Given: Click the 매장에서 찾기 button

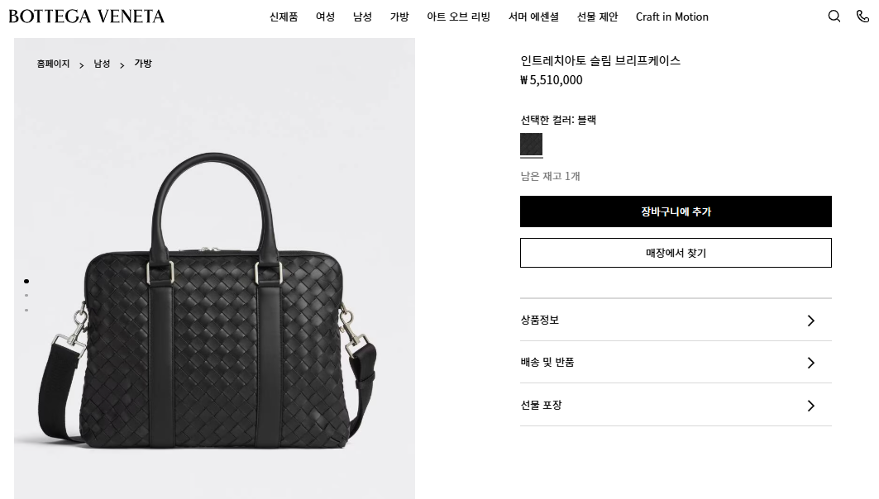Looking at the screenshot, I should point(676,253).
